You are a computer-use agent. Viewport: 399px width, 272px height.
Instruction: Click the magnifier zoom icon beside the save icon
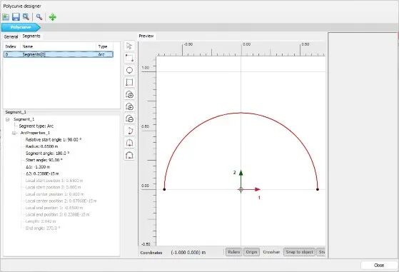pos(26,17)
